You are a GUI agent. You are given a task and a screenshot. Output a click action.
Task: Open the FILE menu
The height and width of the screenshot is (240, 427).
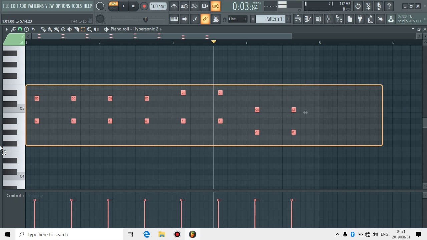(x=6, y=6)
